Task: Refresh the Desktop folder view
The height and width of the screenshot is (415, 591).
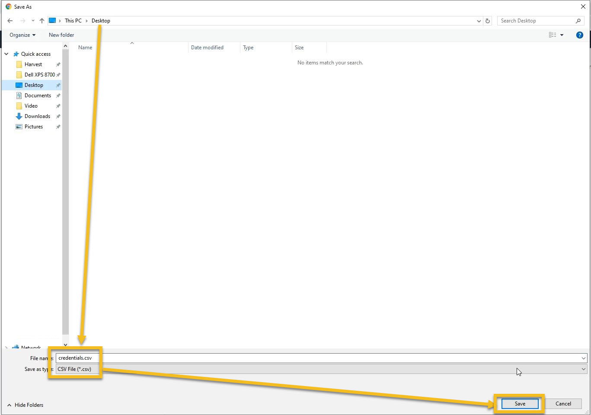Action: (x=488, y=21)
